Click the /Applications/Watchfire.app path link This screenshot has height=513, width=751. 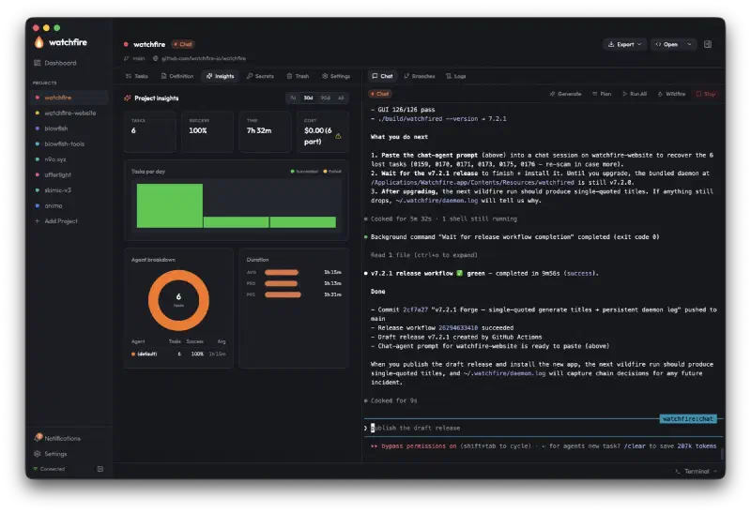472,182
